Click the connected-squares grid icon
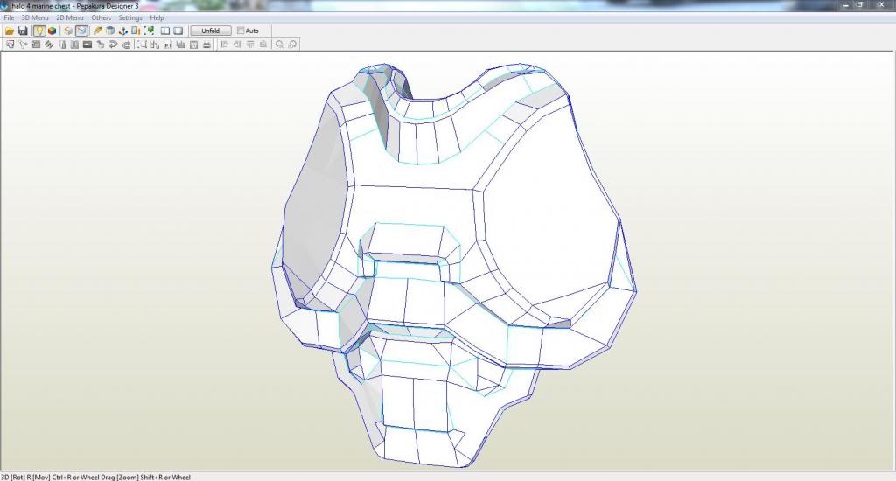896x481 pixels. point(155,44)
